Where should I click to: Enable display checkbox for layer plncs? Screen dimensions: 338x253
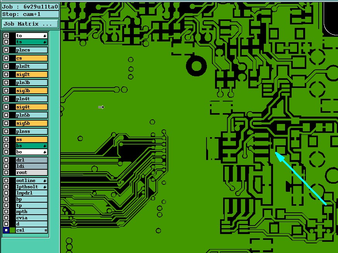point(6,50)
